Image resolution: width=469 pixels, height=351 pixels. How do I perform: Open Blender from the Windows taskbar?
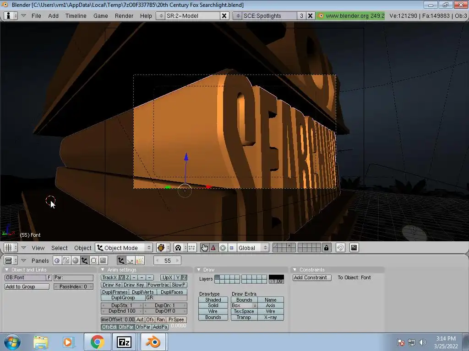click(153, 342)
